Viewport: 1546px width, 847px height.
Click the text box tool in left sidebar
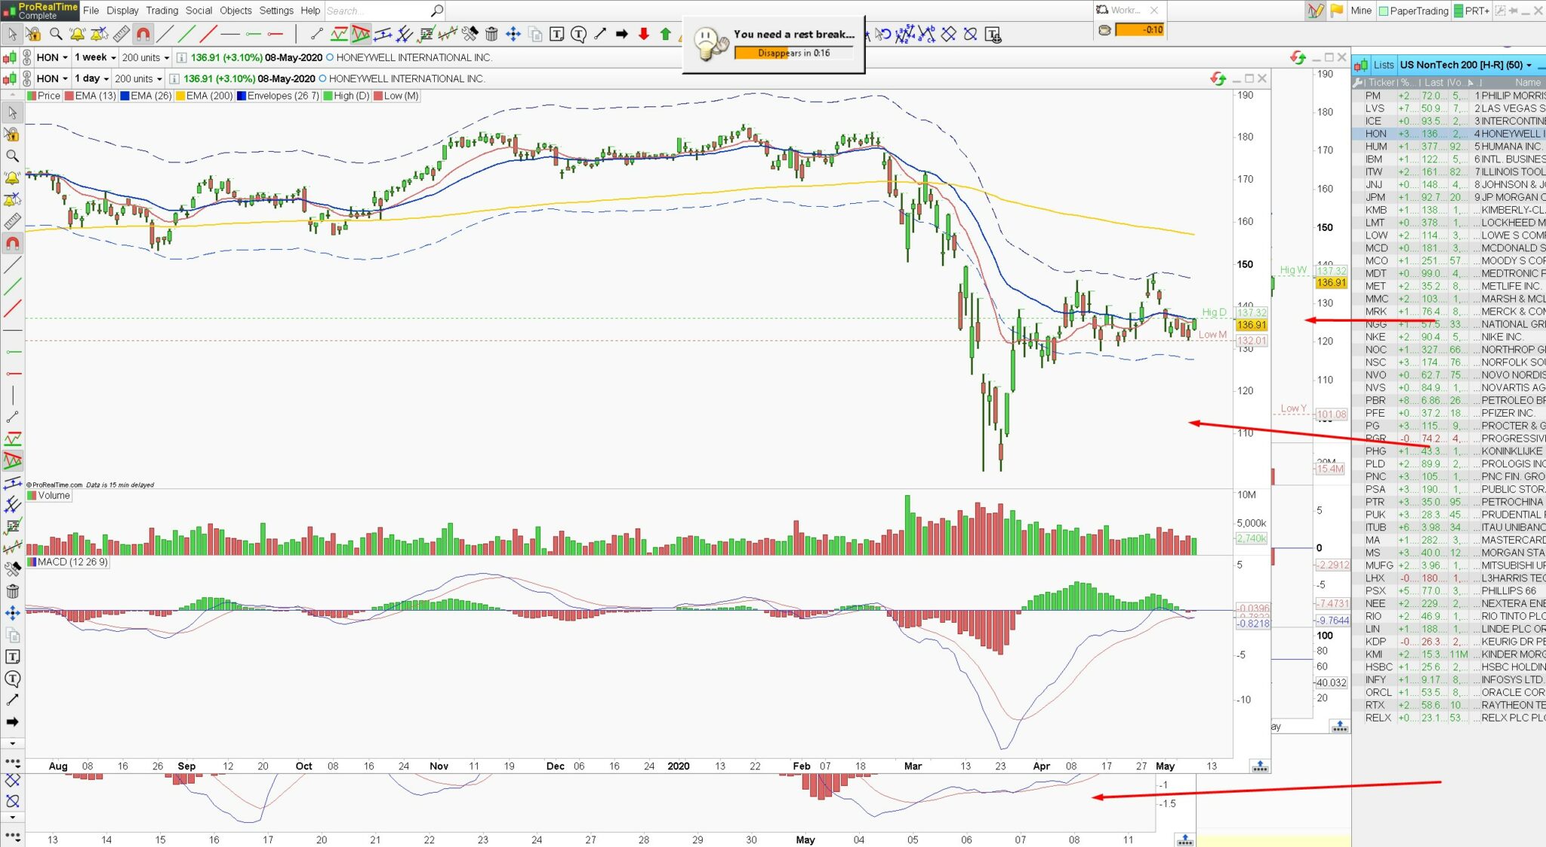point(12,657)
